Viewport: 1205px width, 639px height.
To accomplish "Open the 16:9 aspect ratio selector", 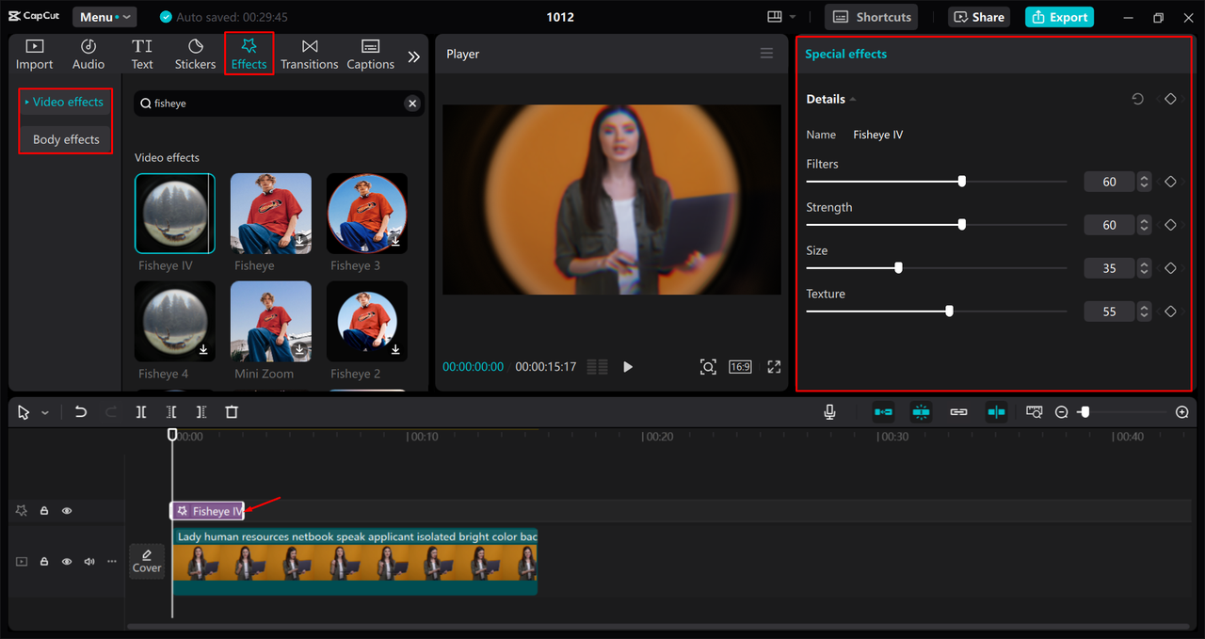I will (x=740, y=367).
